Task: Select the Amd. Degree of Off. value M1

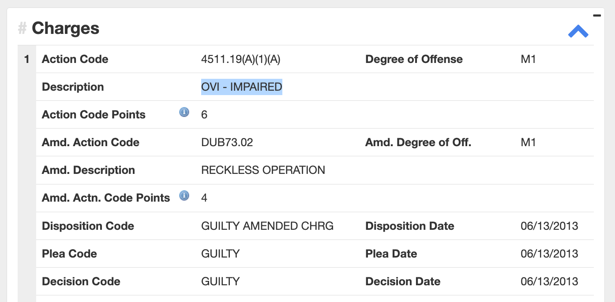Action: [x=529, y=142]
